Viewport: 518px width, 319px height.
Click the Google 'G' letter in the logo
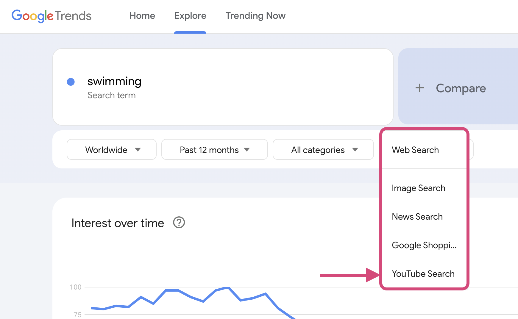click(16, 16)
